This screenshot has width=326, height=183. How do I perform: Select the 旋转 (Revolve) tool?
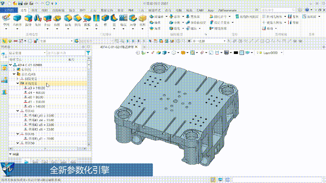[x=38, y=20]
